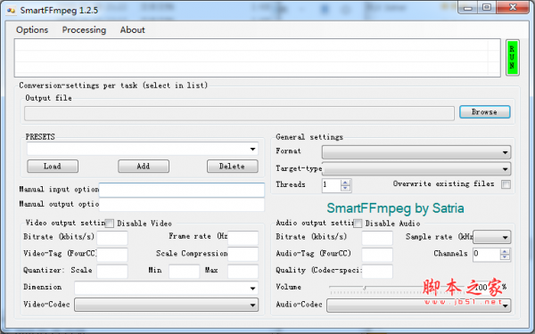
Task: Click the SmartFFmpeg by Satria text
Action: click(x=395, y=208)
